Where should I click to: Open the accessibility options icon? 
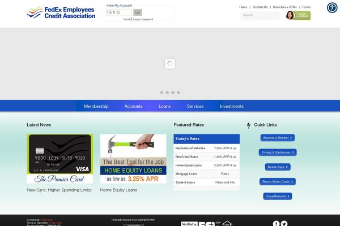click(332, 7)
